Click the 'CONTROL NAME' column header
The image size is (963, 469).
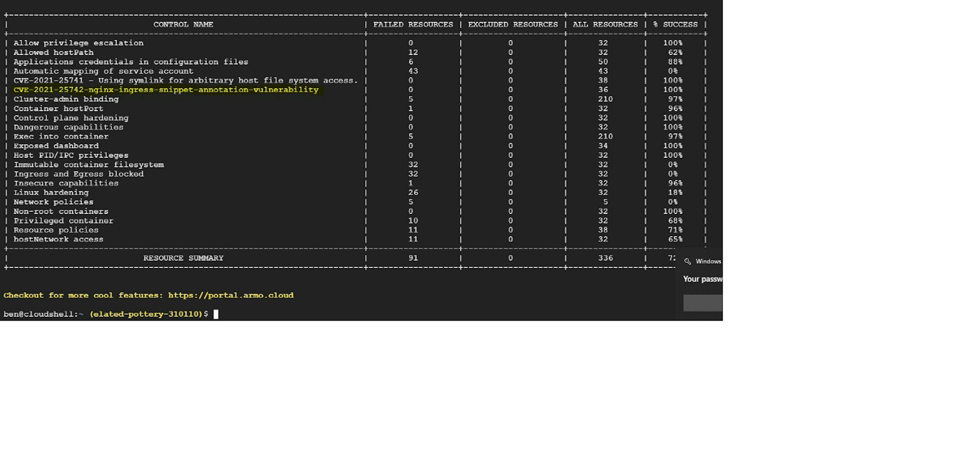point(183,24)
